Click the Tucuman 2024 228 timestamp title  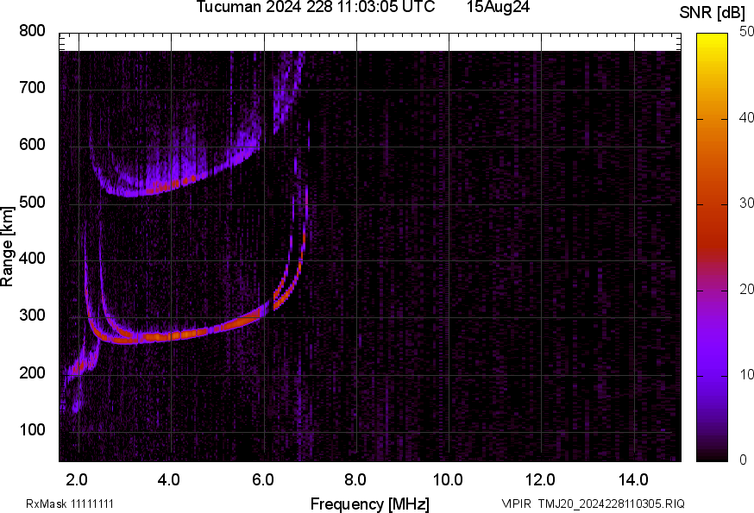click(x=316, y=7)
